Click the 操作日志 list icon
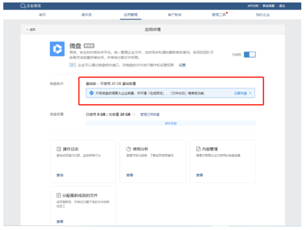305x230 pixels. pos(59,149)
